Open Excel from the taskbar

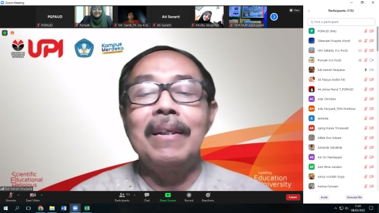click(x=87, y=208)
